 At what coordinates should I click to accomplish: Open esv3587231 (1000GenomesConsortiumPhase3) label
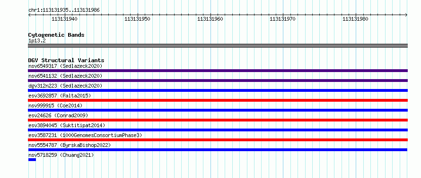(x=85, y=135)
